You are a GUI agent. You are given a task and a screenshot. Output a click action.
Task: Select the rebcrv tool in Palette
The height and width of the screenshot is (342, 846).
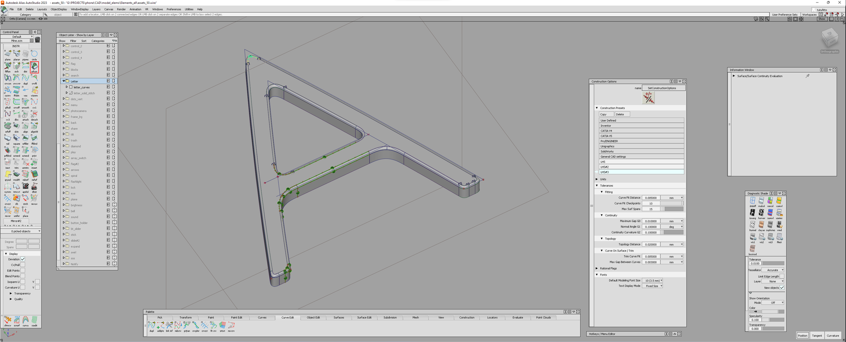pos(178,326)
